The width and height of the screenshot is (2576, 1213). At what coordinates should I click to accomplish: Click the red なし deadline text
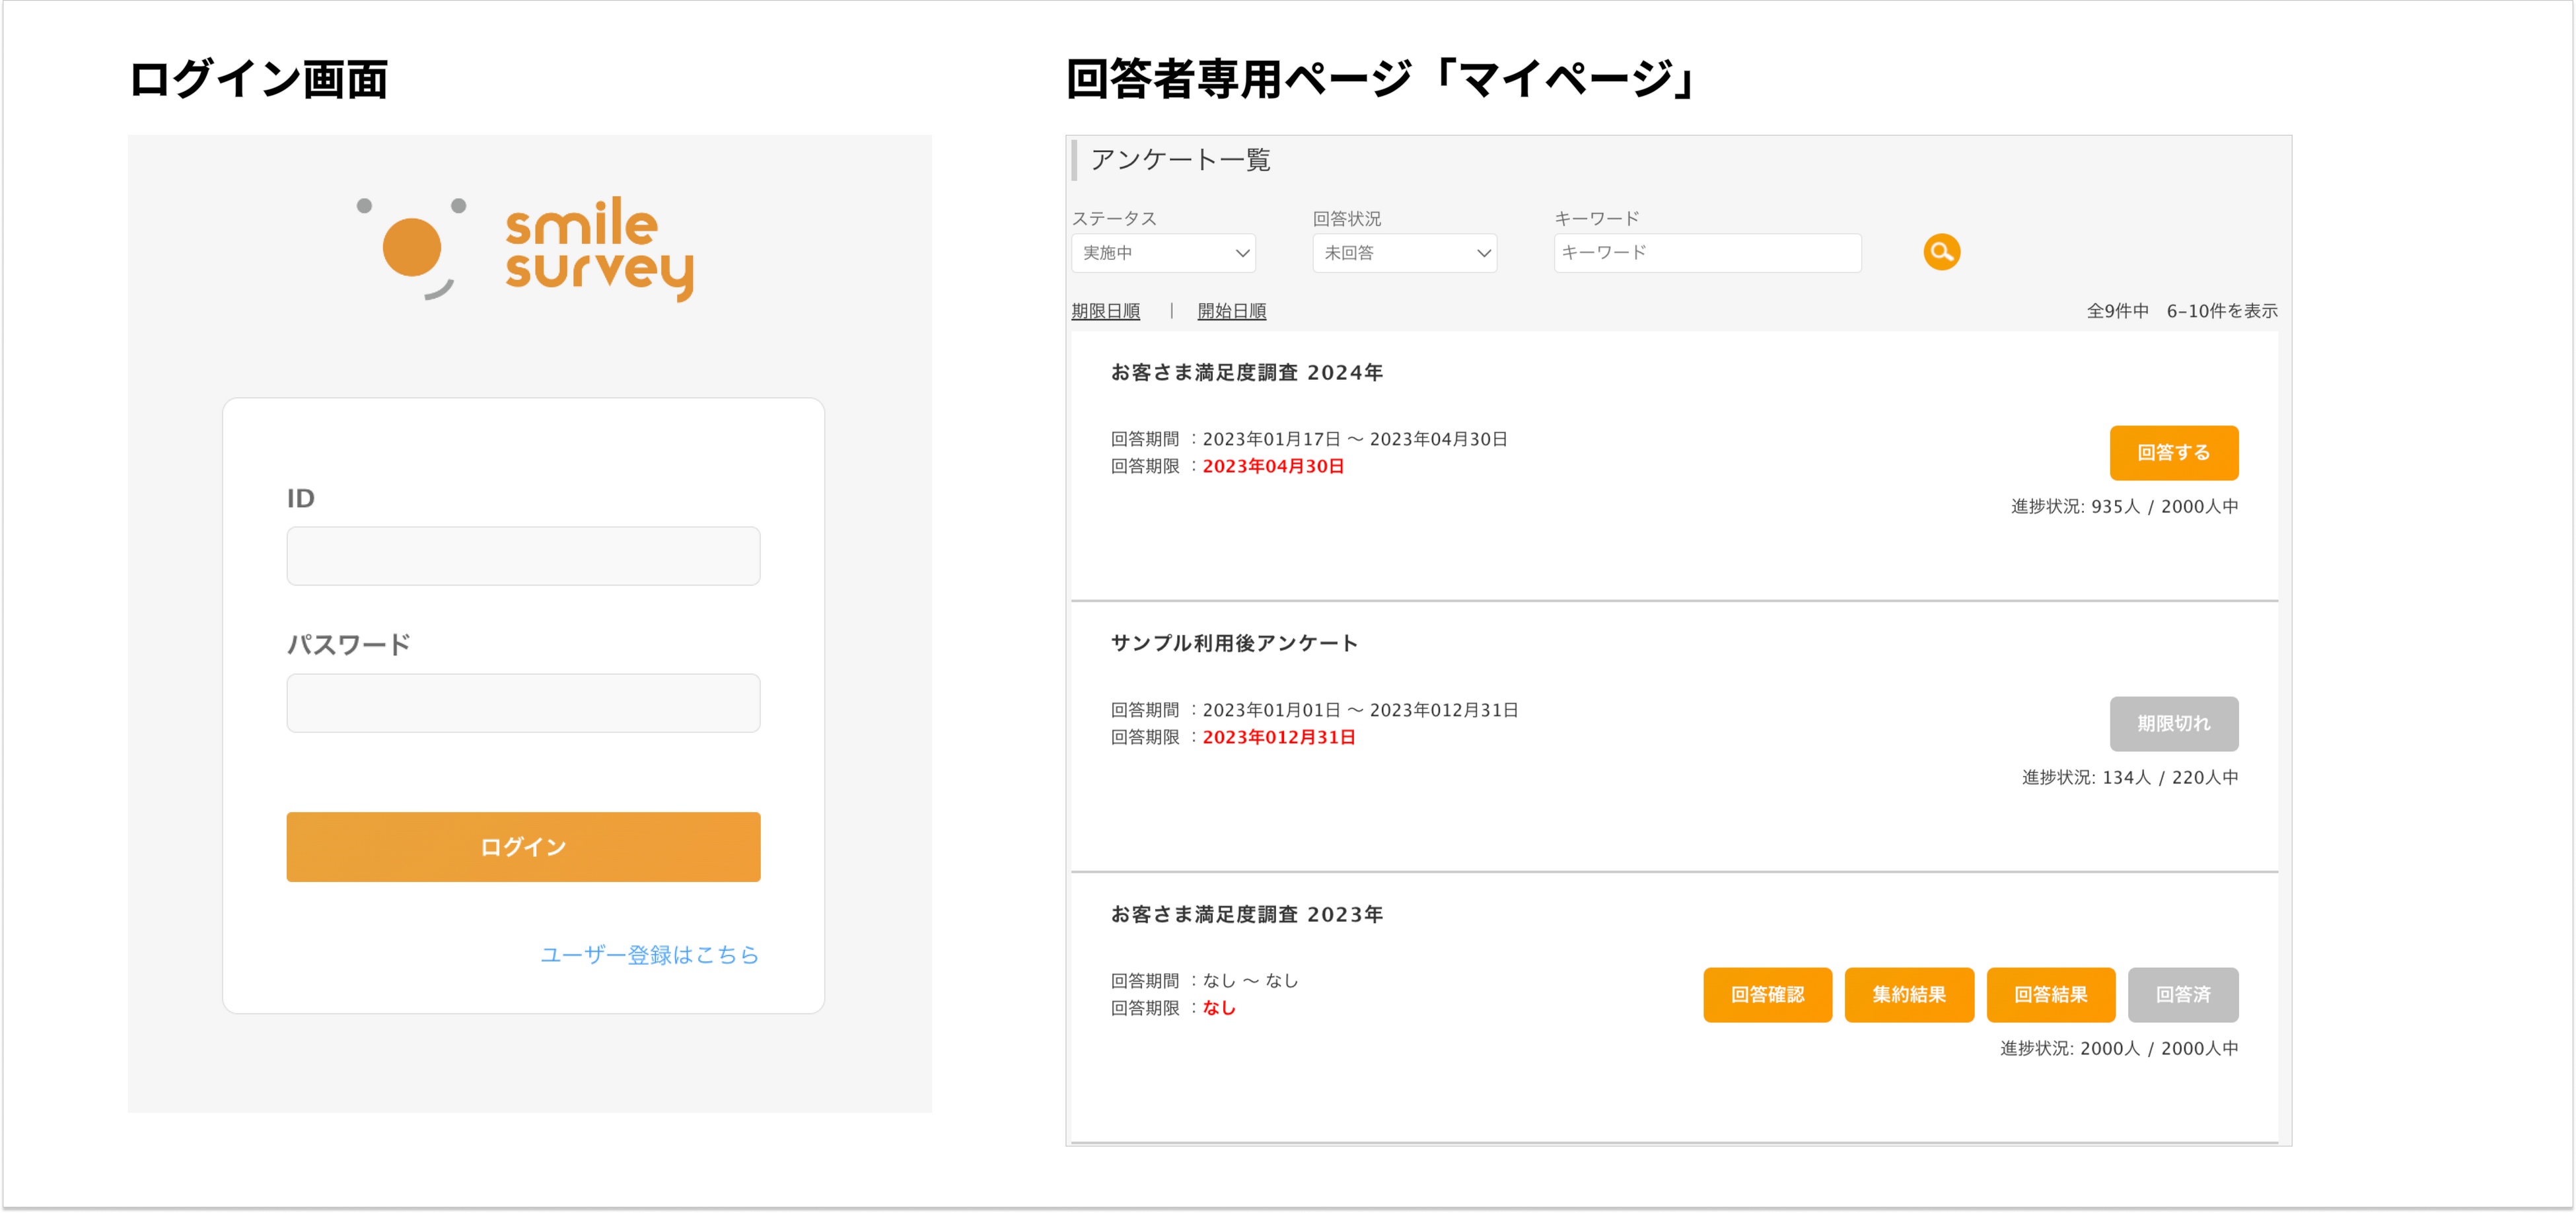click(1219, 1008)
